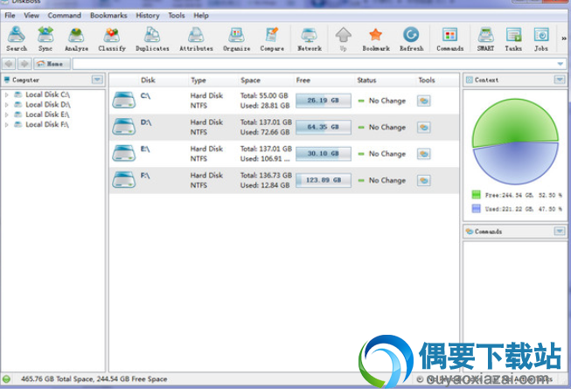
Task: Click the 30.10 GB free space bar
Action: [324, 154]
